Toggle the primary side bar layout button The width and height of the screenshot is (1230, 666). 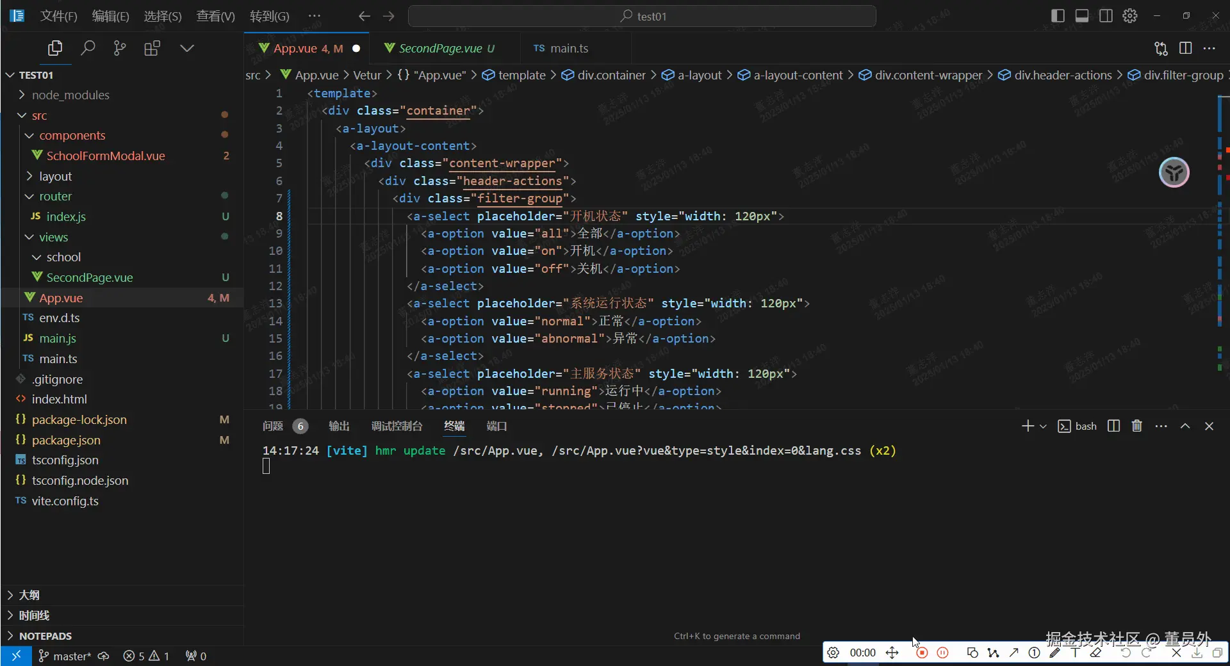(x=1058, y=16)
